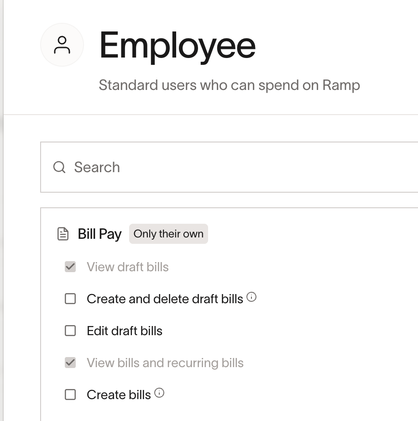This screenshot has width=418, height=421.
Task: Enable the Create and delete draft bills checkbox
Action: (70, 299)
